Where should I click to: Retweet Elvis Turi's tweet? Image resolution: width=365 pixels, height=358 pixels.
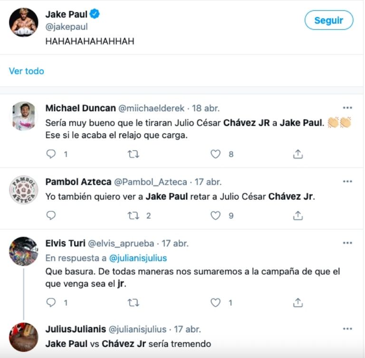click(x=134, y=302)
